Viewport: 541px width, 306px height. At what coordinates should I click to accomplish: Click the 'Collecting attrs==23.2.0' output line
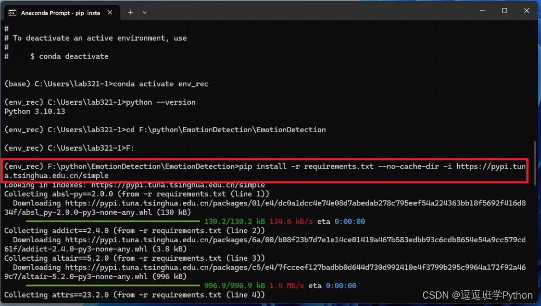(134, 295)
